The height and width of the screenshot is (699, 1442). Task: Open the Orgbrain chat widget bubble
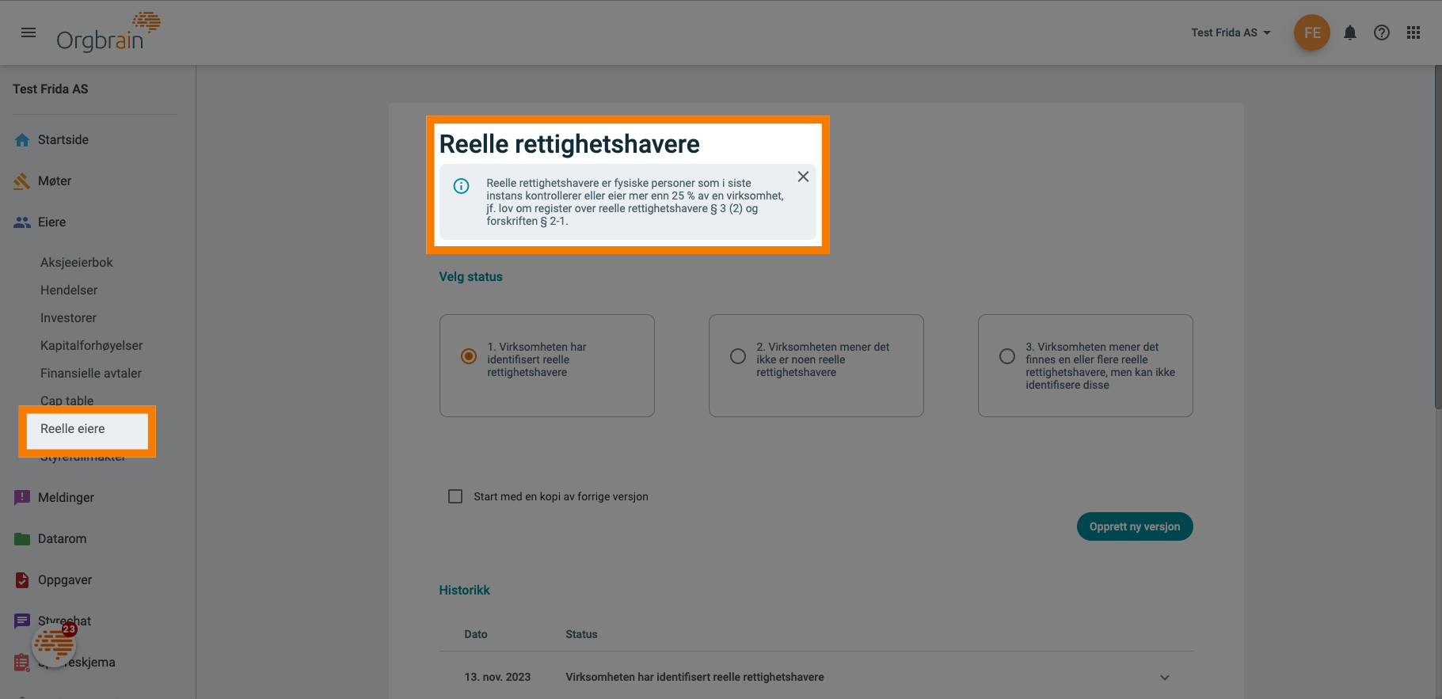[54, 645]
